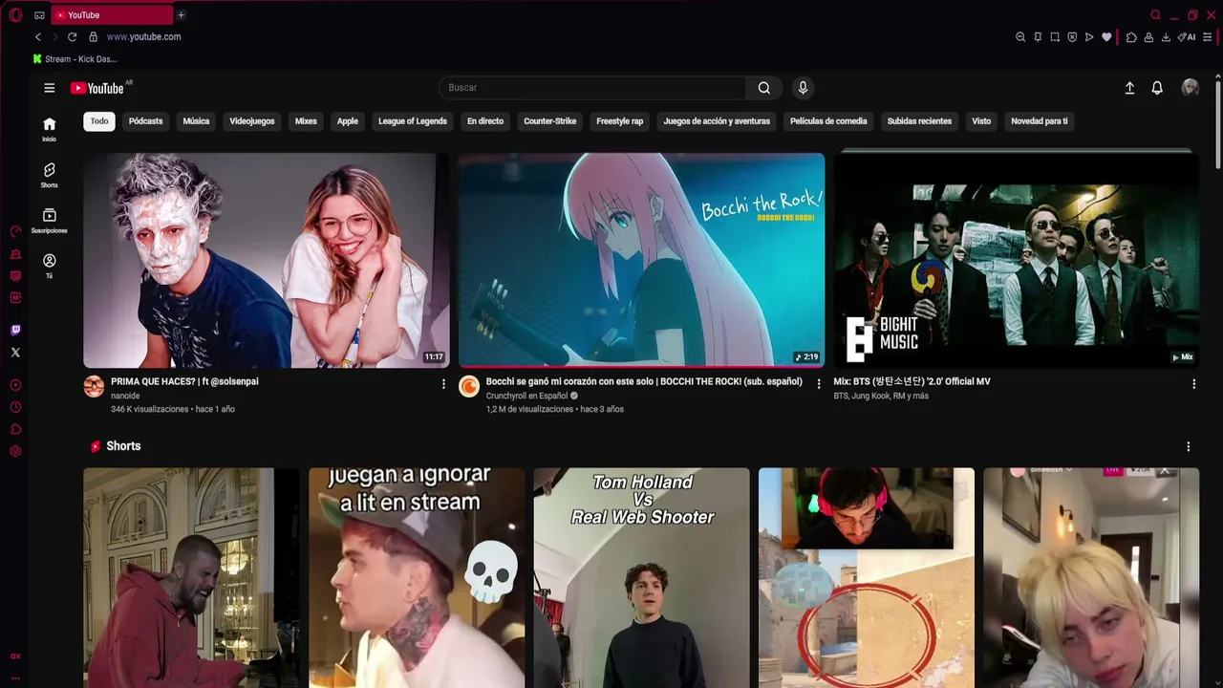Select the Música filter chip
The image size is (1223, 688).
click(196, 121)
